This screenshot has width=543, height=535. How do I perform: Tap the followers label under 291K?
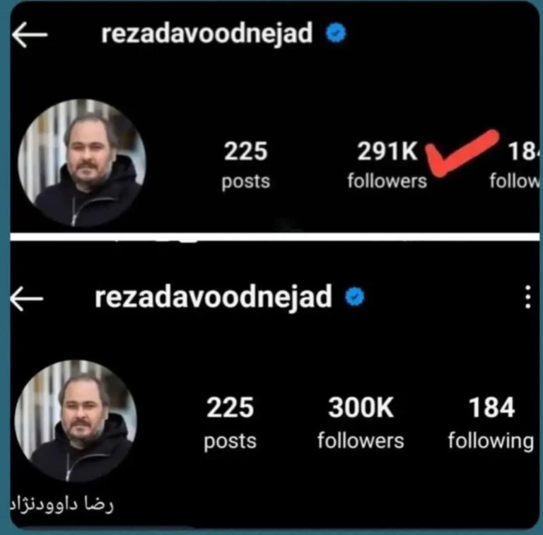click(387, 181)
